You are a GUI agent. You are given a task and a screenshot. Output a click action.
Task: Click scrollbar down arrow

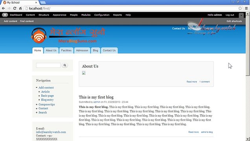point(248,139)
